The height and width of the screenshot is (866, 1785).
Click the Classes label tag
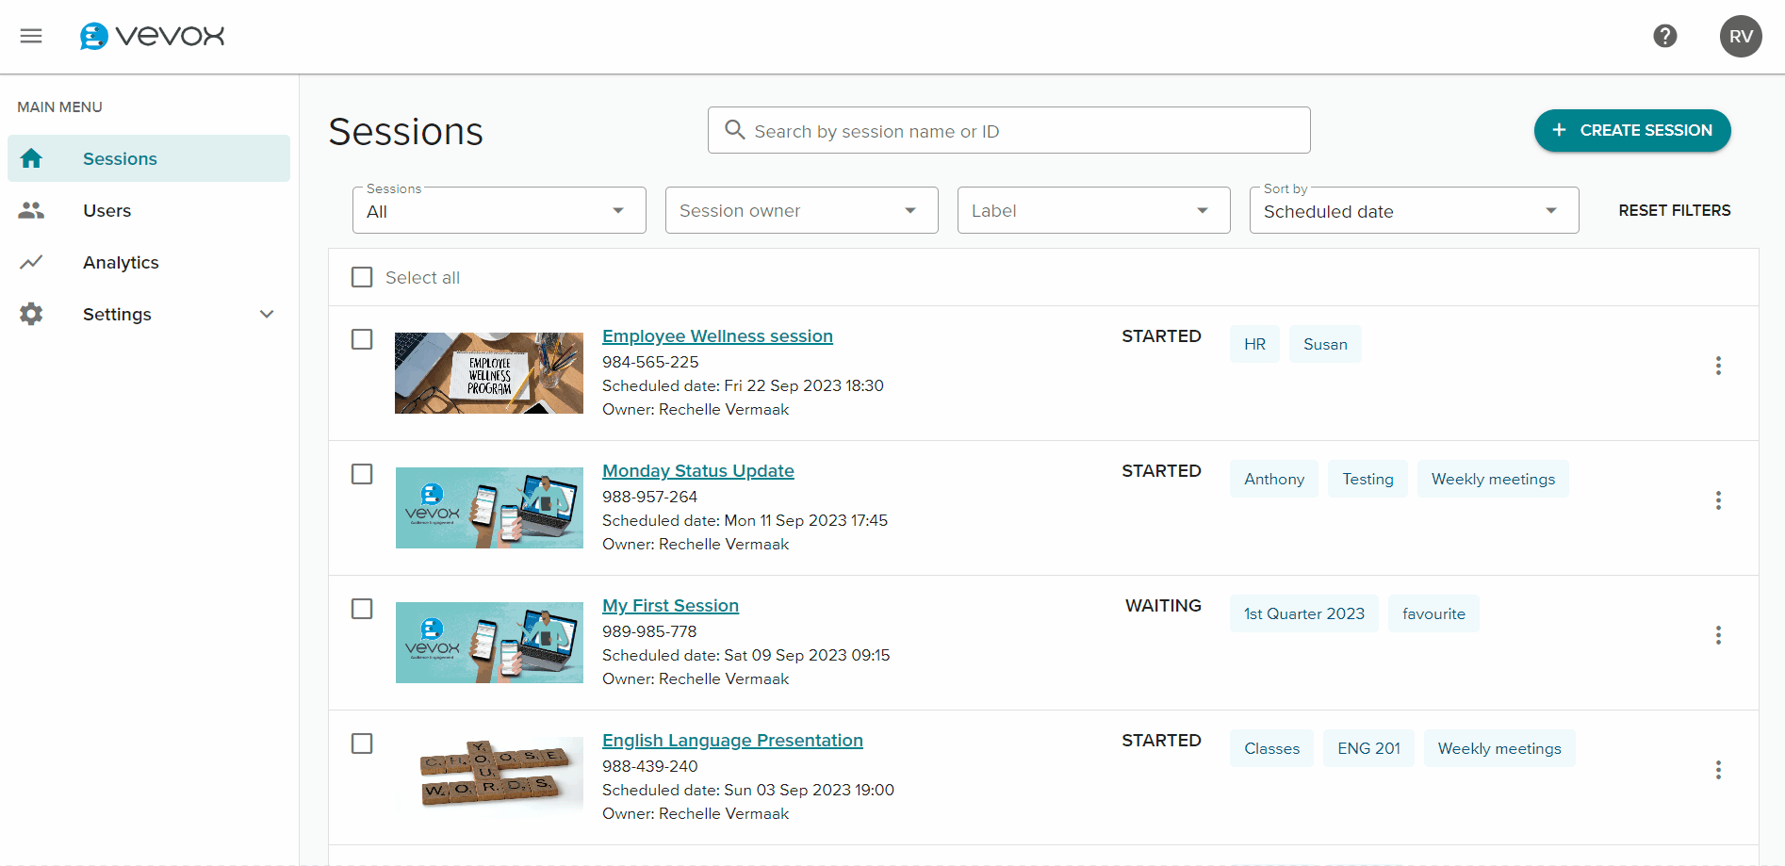coord(1271,748)
